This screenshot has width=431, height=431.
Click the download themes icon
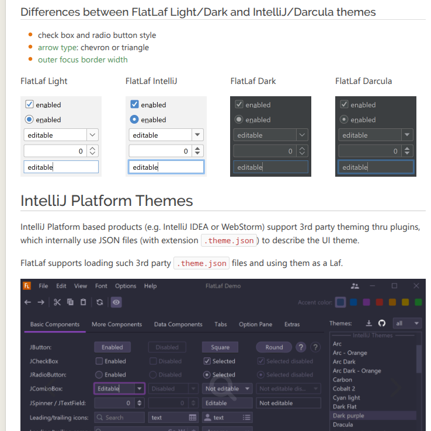[x=369, y=323]
